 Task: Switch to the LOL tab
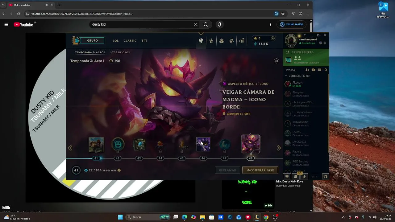pos(116,41)
